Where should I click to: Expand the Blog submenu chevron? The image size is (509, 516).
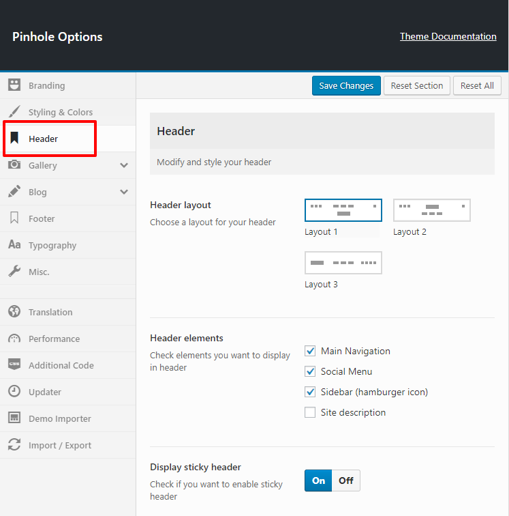point(124,192)
